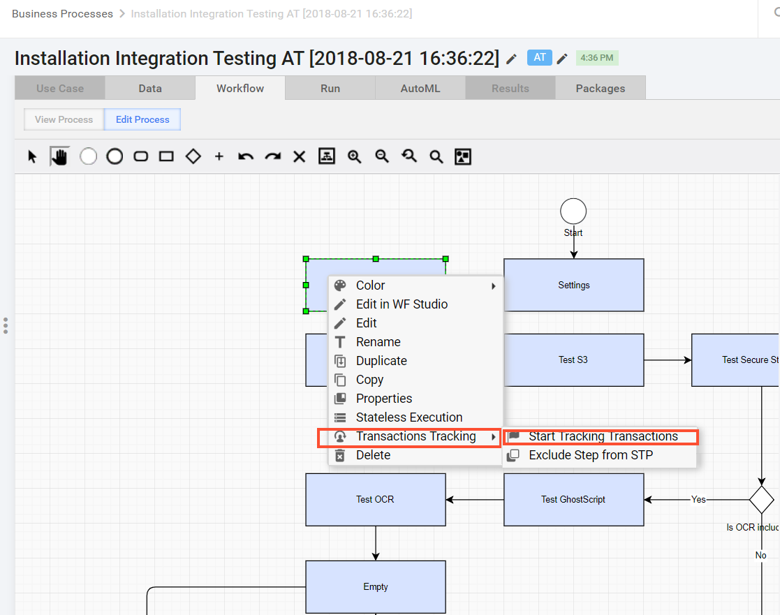Choose the diamond gateway shape tool
Image resolution: width=780 pixels, height=615 pixels.
click(193, 156)
